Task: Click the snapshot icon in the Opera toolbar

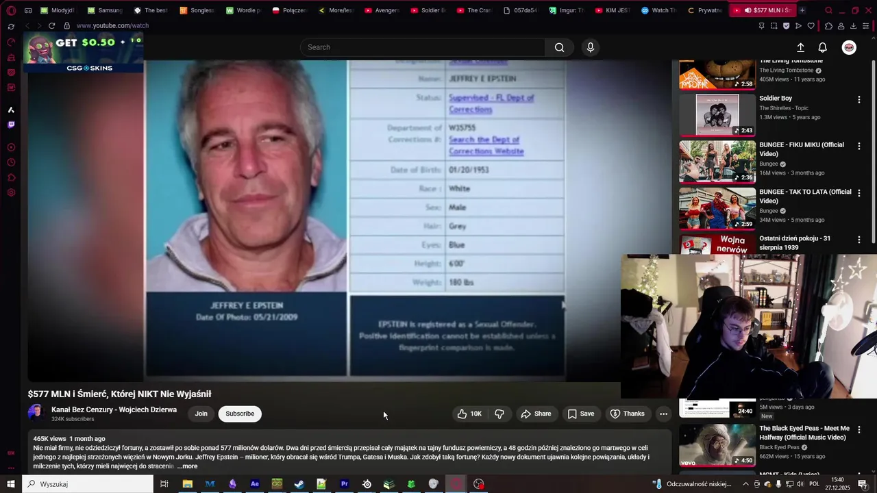Action: pyautogui.click(x=774, y=26)
